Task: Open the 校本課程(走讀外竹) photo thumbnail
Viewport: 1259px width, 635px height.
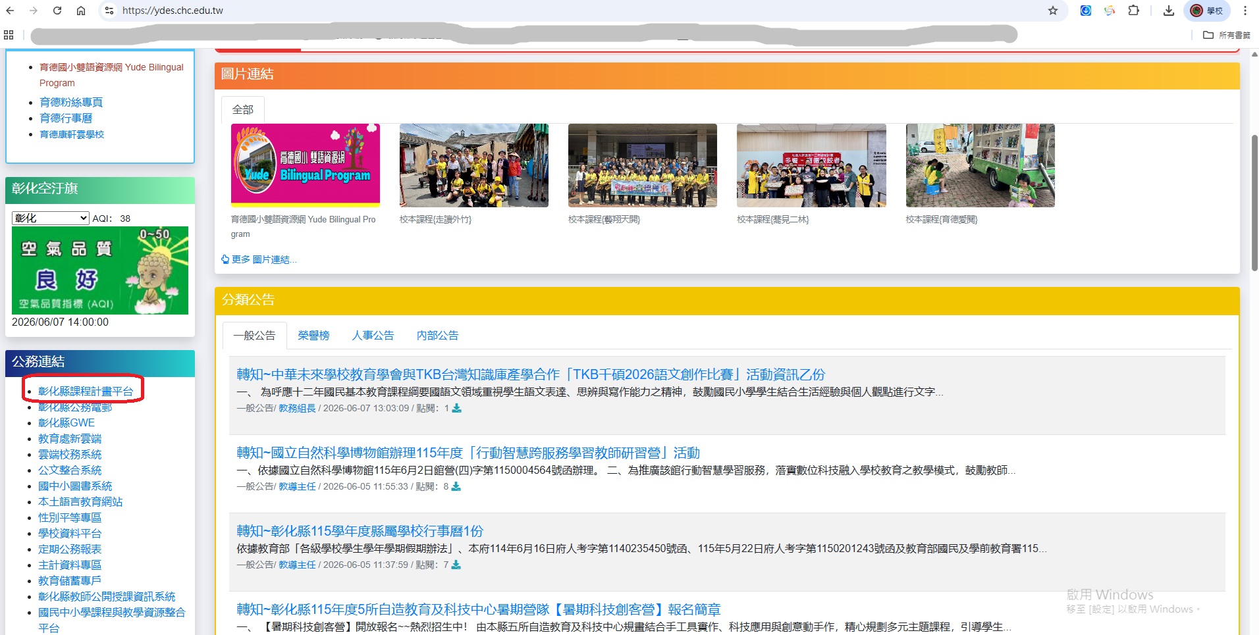Action: (474, 165)
